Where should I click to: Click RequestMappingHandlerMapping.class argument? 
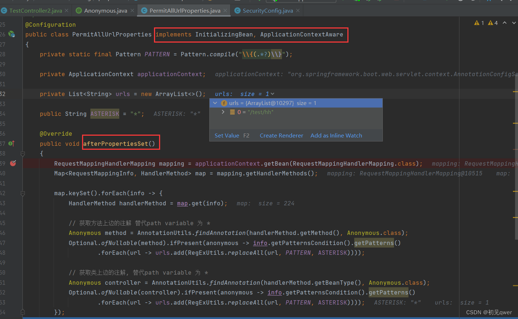tap(354, 164)
